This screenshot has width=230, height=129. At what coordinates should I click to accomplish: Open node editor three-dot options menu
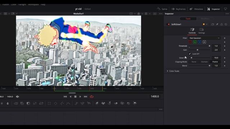[x=161, y=109]
